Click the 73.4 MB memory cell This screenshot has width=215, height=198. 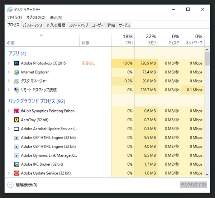point(146,72)
